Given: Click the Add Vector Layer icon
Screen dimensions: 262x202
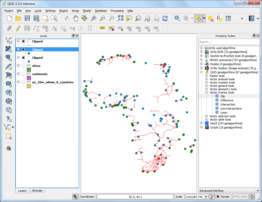Looking at the screenshot, I should coord(8,40).
